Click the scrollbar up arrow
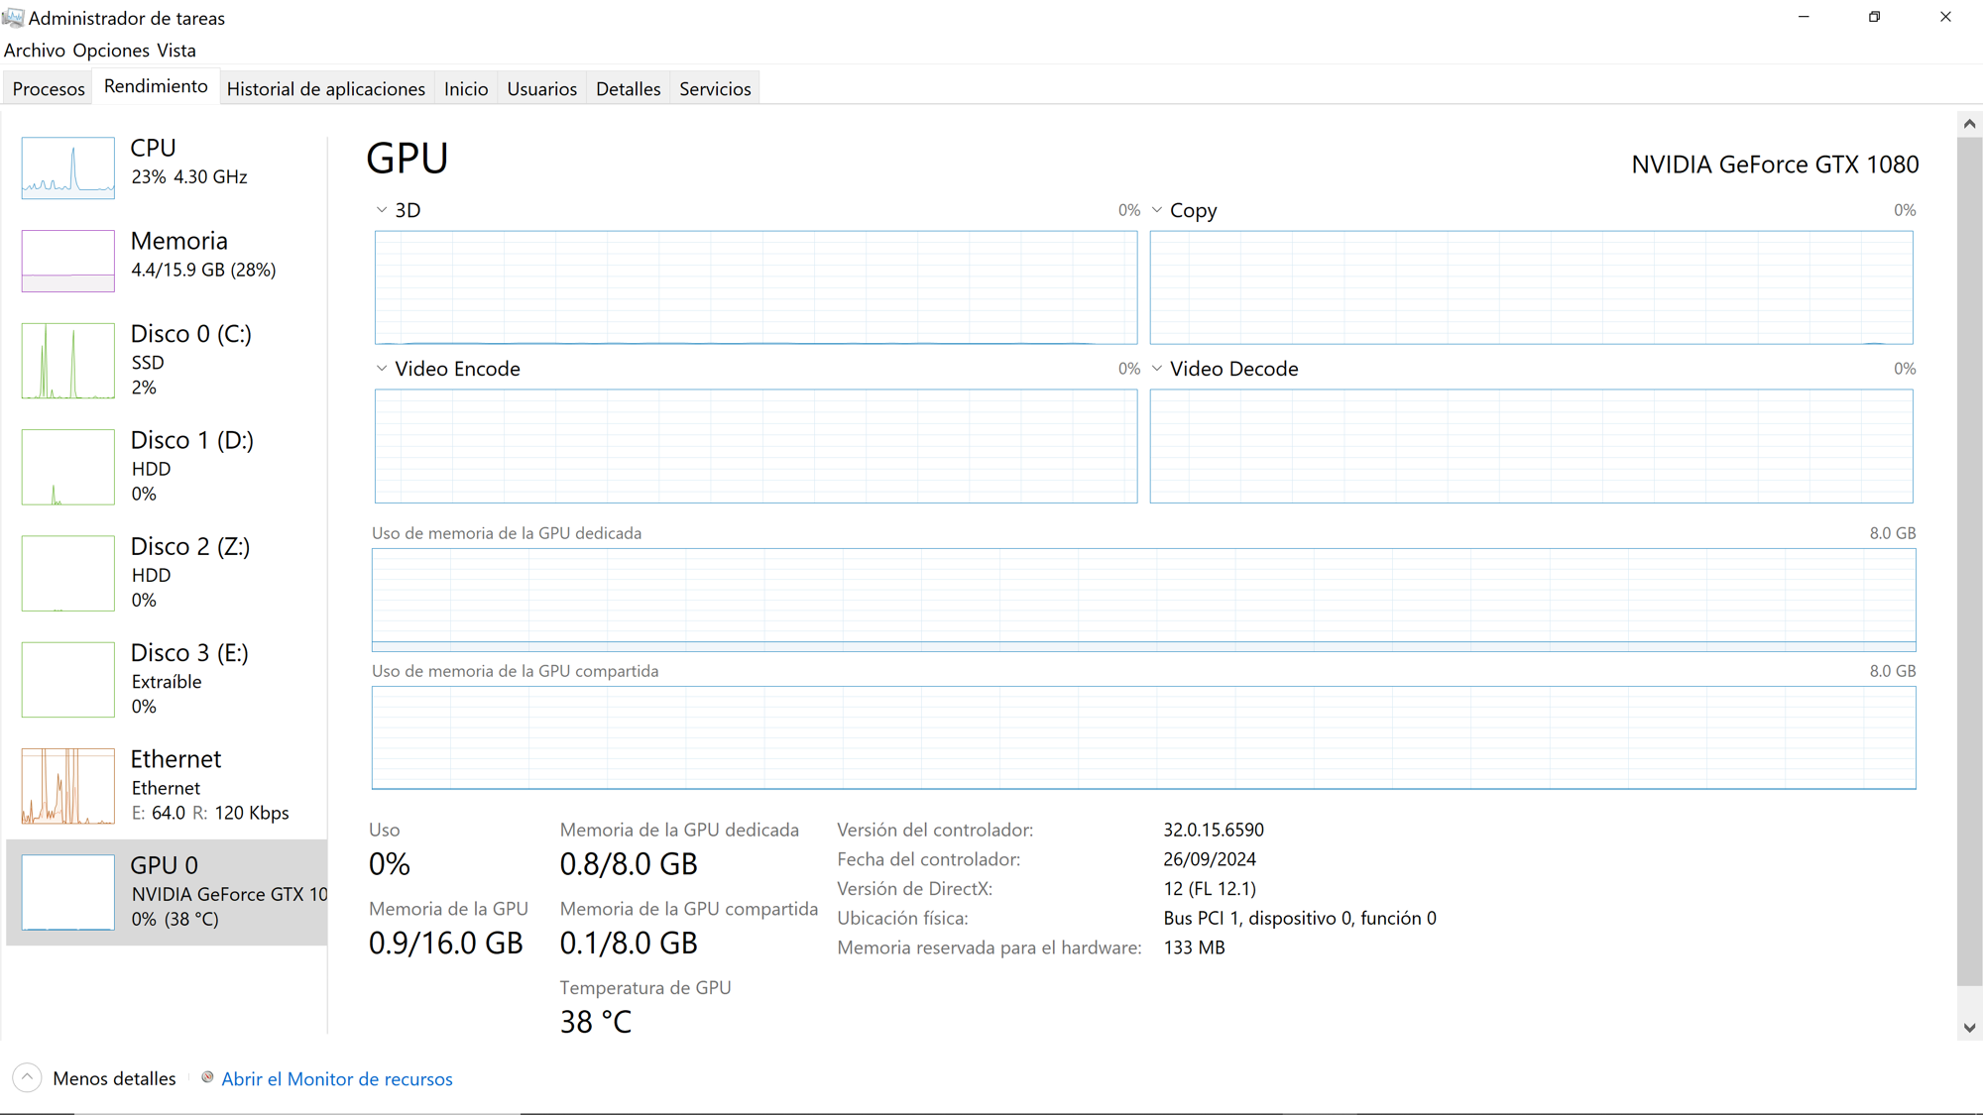The image size is (1983, 1115). (1969, 124)
